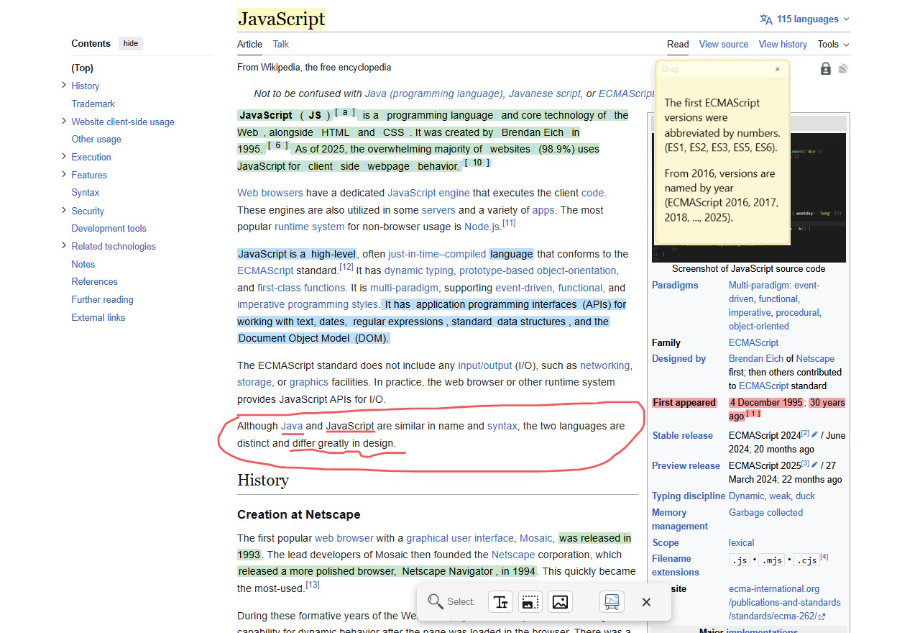
Task: Expand the Security section in Contents
Action: [x=63, y=211]
